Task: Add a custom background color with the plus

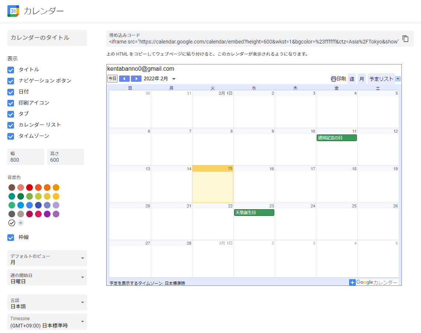Action: [21, 223]
